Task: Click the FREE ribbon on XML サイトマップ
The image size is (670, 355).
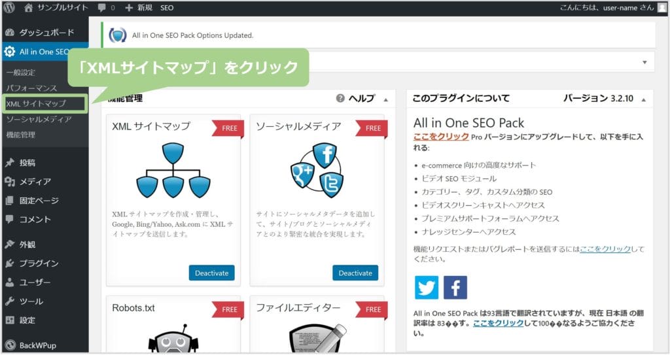Action: (228, 128)
